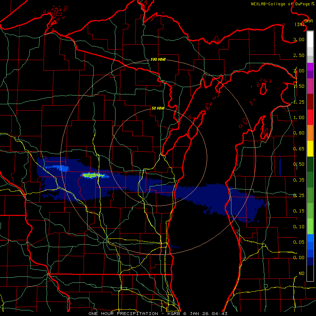
Task: Click the 04:43 timestamp in caption
Action: [x=219, y=314]
